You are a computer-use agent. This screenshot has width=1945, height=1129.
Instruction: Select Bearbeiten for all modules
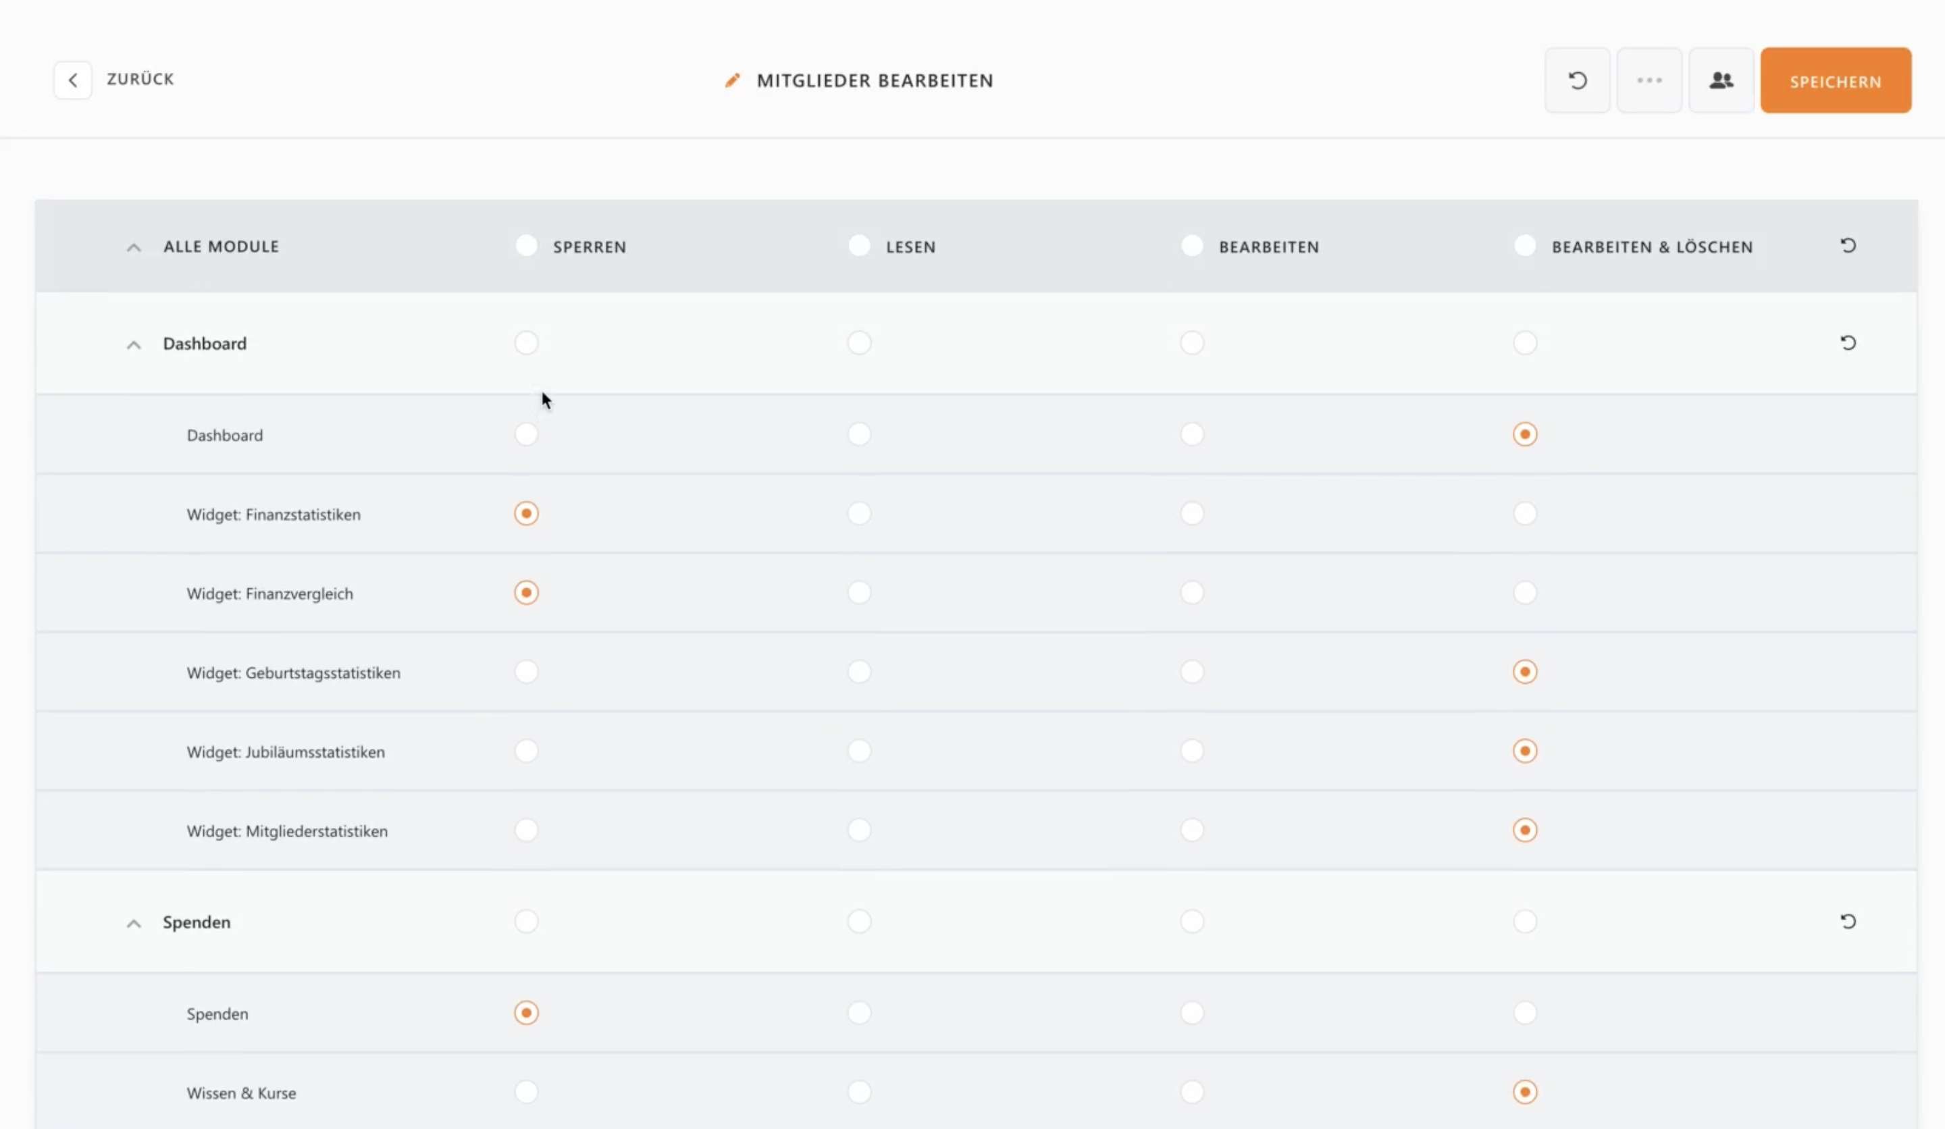(x=1193, y=245)
